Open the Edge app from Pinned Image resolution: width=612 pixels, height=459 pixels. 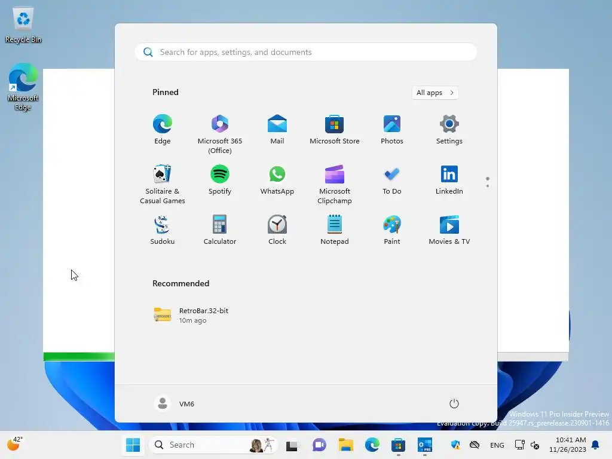point(163,130)
